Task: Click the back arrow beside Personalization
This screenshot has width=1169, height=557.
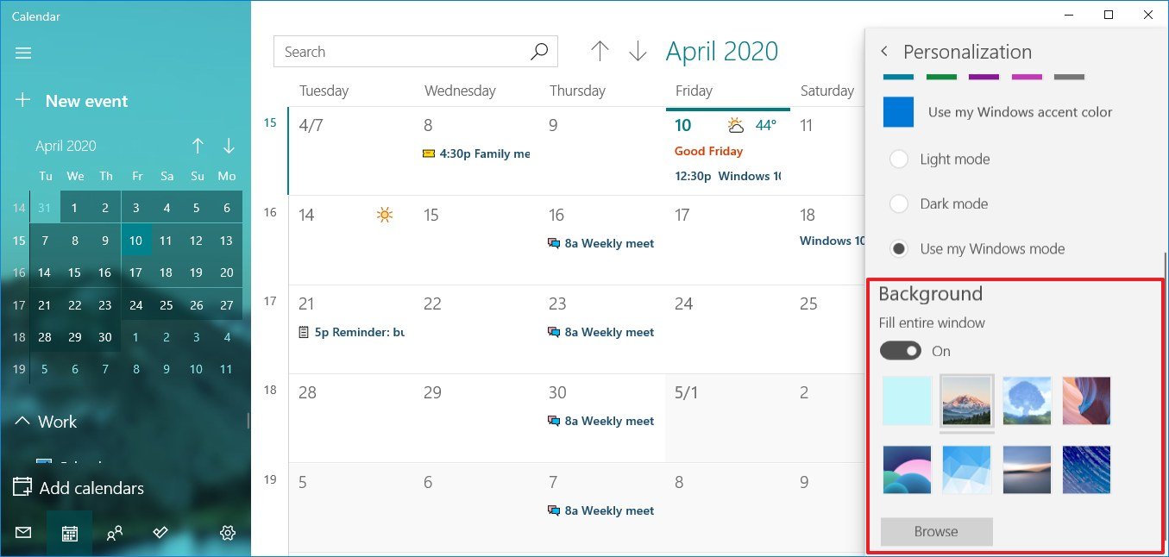Action: [884, 52]
